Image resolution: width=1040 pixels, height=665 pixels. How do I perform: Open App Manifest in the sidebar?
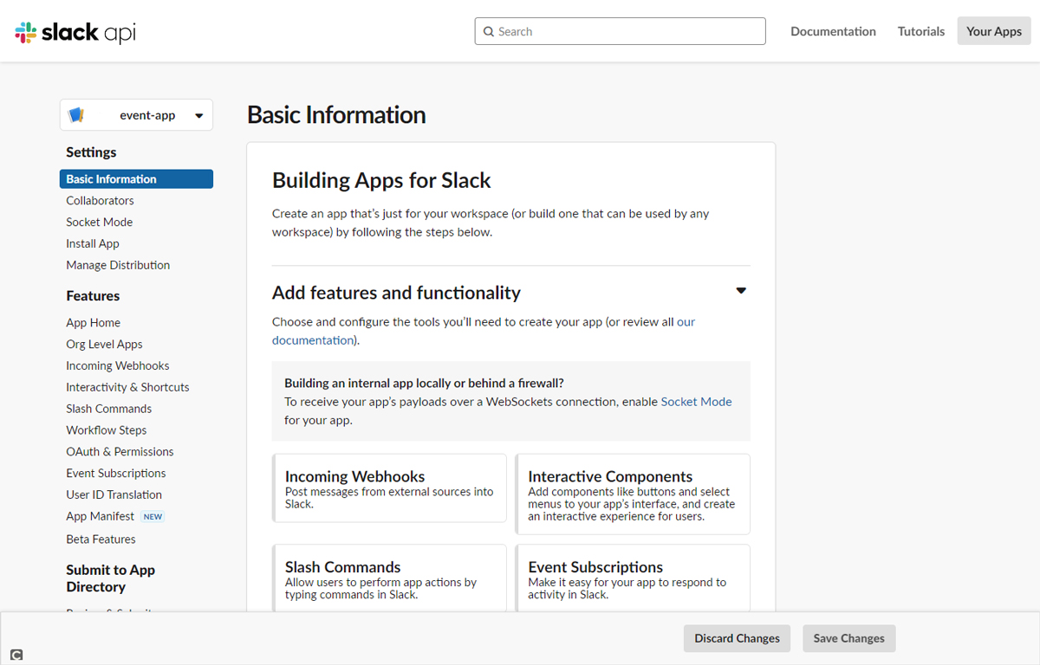pos(100,516)
